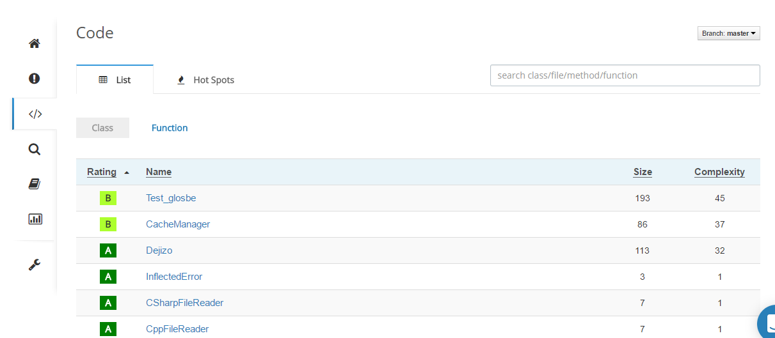The width and height of the screenshot is (775, 338).
Task: Click size value 86 for CacheManager
Action: (643, 224)
